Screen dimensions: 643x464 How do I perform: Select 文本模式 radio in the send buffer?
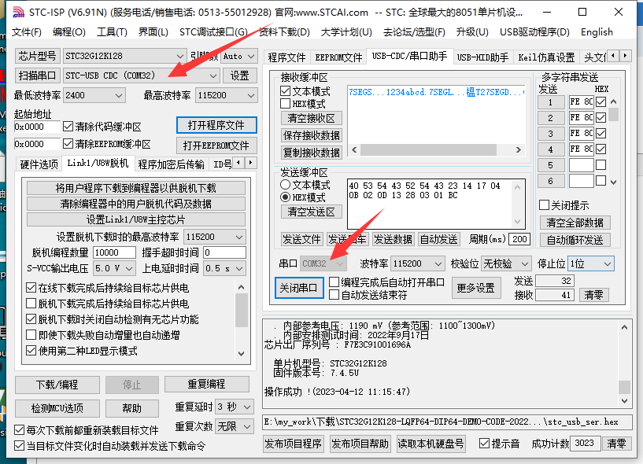pyautogui.click(x=286, y=185)
